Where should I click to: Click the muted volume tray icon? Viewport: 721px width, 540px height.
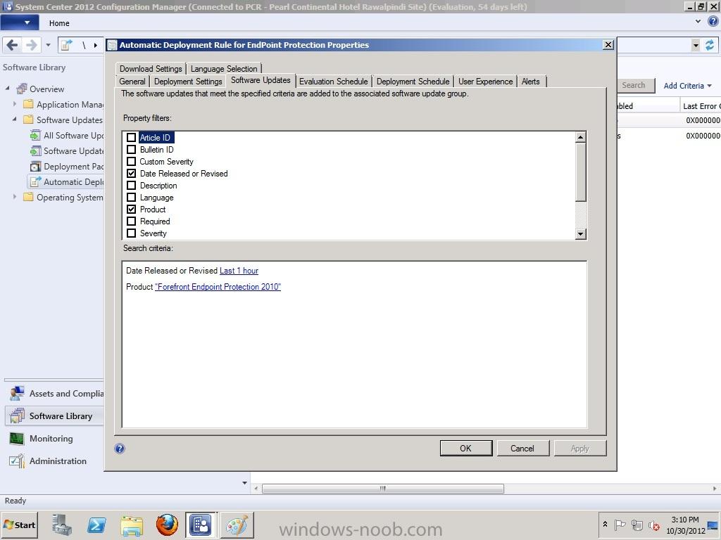[x=654, y=525]
